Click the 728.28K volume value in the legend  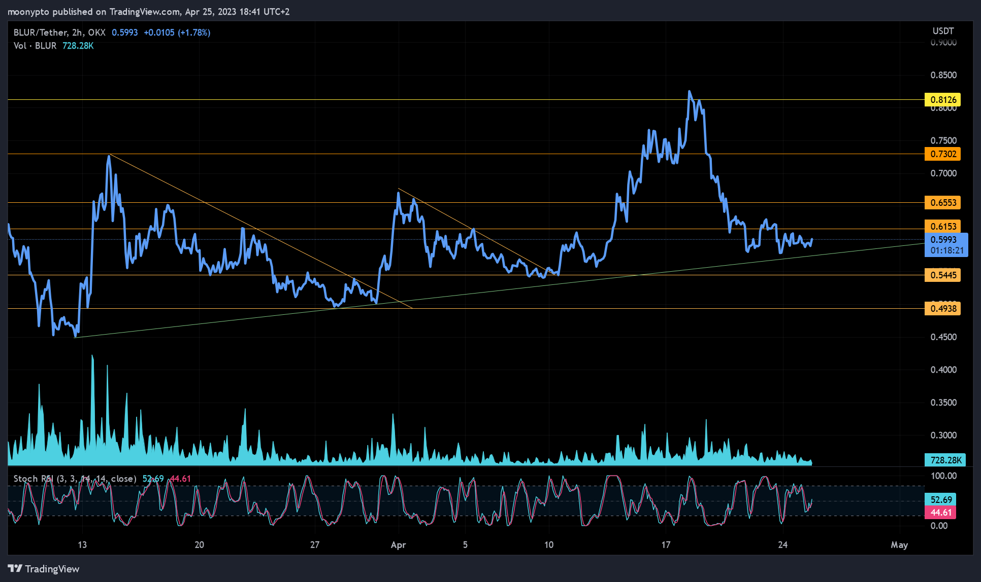(x=78, y=46)
